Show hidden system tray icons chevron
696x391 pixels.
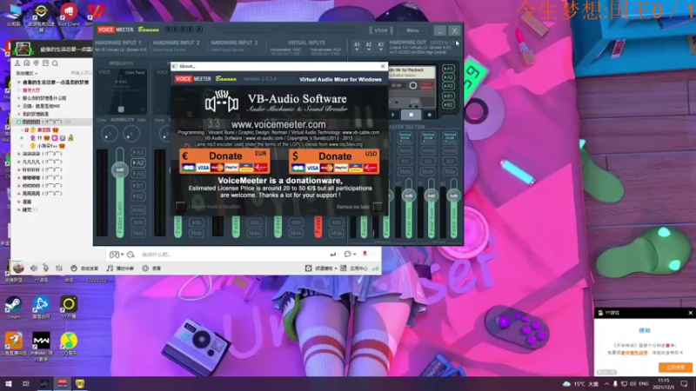click(606, 383)
